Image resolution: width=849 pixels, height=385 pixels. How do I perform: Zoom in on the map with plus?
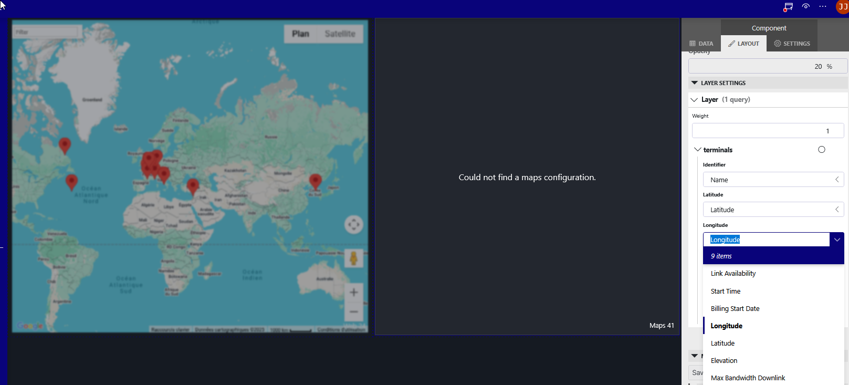coord(354,293)
